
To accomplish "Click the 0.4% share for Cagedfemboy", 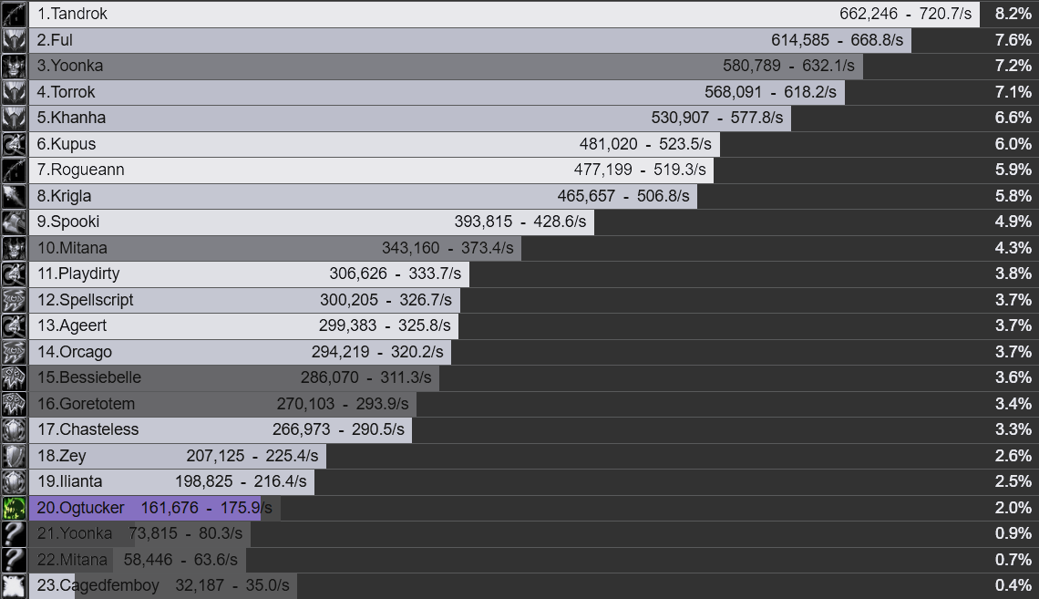I will point(1013,586).
